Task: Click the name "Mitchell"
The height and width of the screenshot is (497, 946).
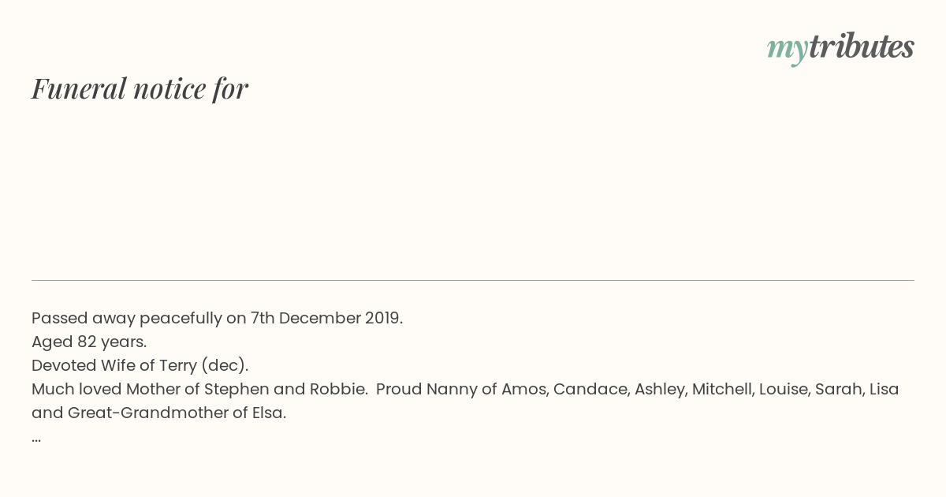Action: point(722,389)
